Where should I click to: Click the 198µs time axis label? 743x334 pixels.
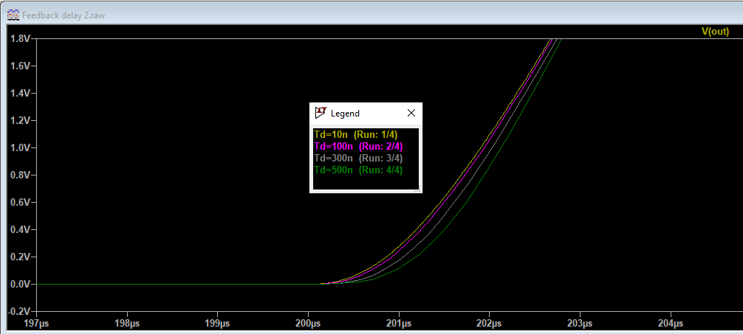127,324
